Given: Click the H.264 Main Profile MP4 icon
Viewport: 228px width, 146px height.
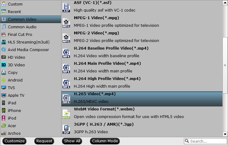Looking at the screenshot, I should pyautogui.click(x=66, y=68).
